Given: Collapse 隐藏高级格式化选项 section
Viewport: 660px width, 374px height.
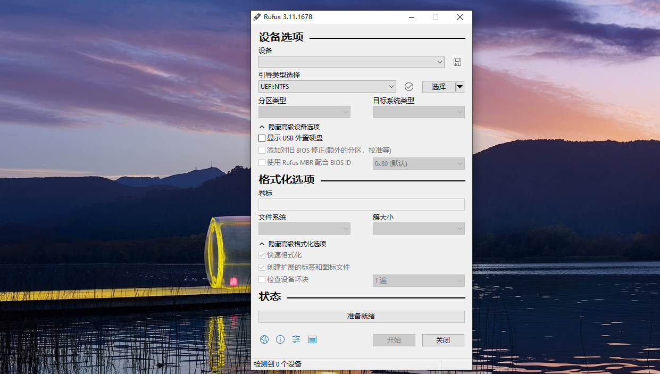Looking at the screenshot, I should [293, 244].
